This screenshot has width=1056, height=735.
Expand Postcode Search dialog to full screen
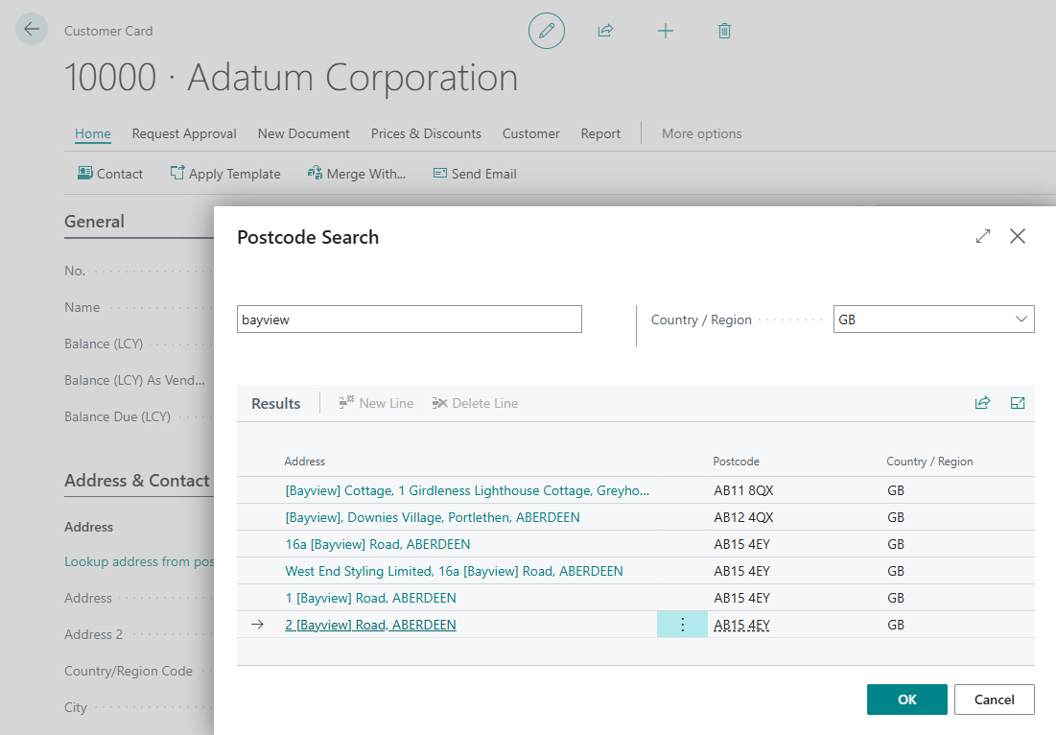pos(982,236)
